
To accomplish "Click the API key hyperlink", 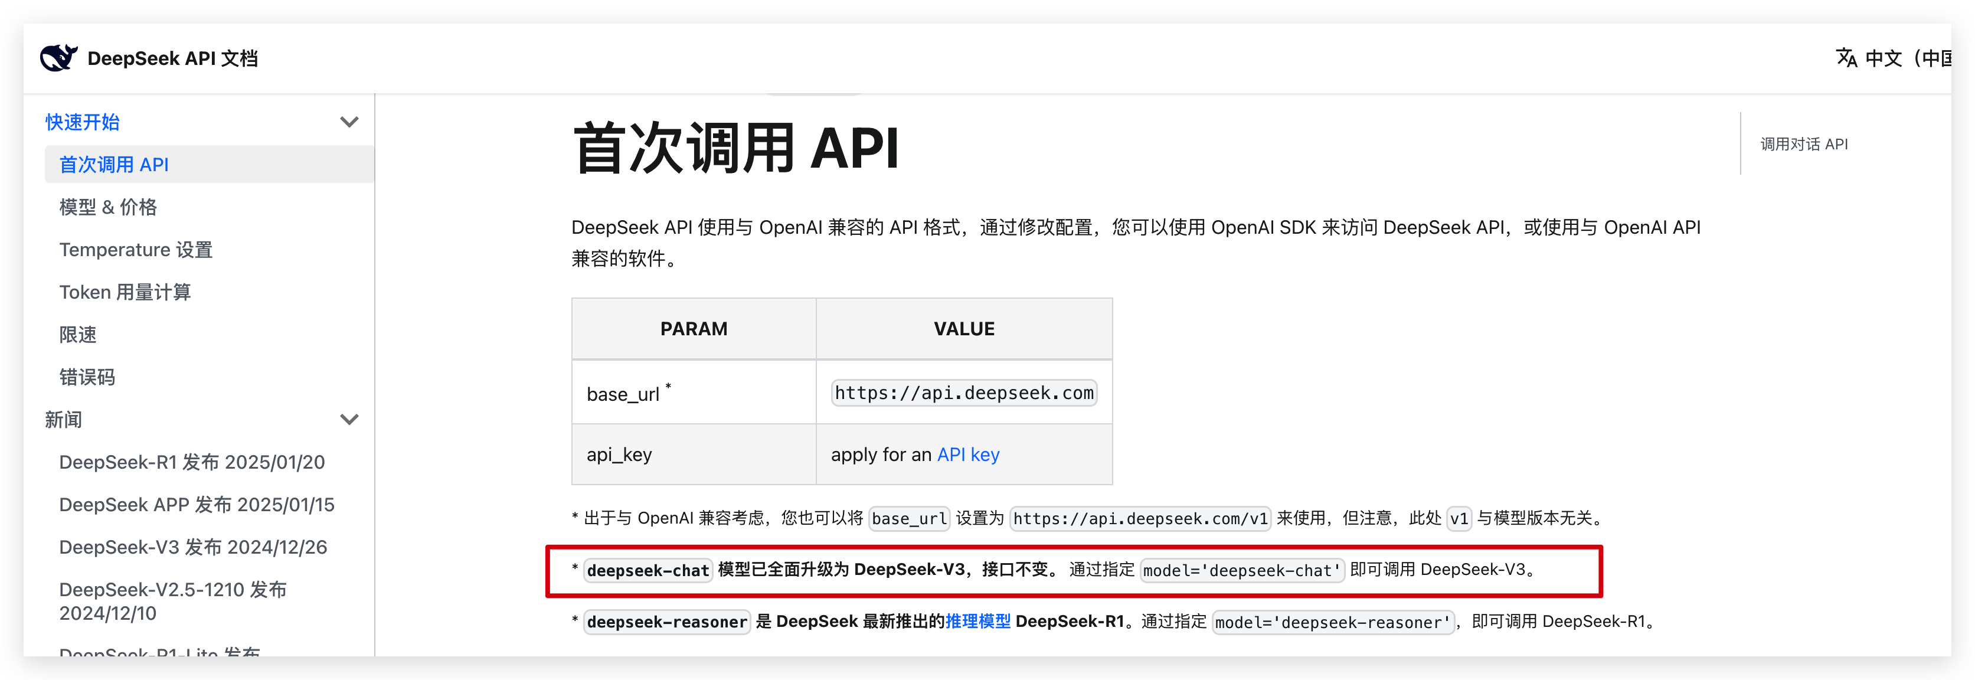I will [967, 455].
